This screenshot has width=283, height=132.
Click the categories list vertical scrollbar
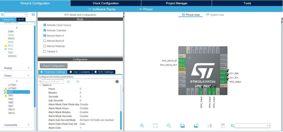click(35, 66)
